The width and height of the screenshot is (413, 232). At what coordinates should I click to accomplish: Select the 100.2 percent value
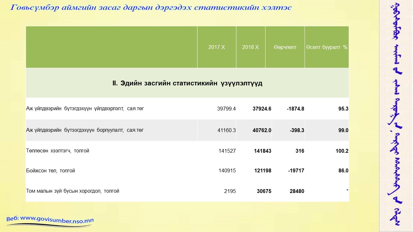coord(342,151)
